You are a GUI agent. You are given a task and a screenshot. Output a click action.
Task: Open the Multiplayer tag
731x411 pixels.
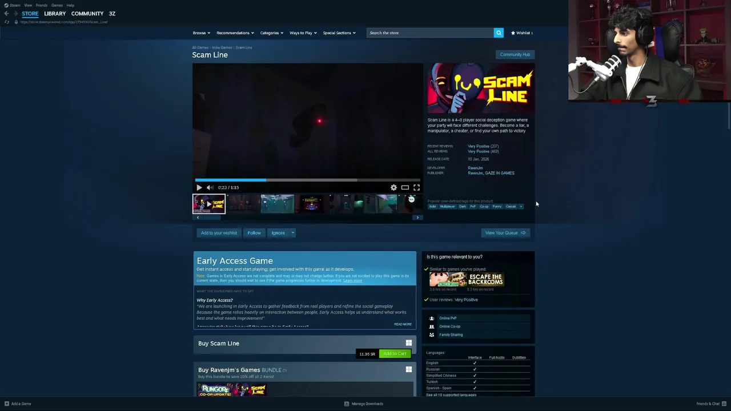pos(447,207)
